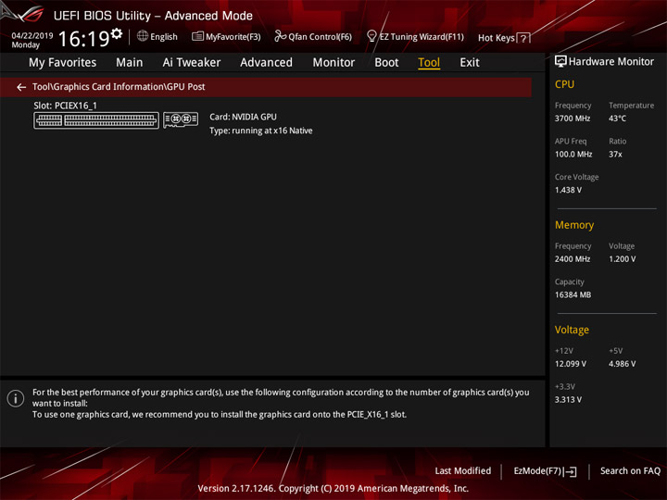Screen dimensions: 667x500
Task: Click memory frequency 2400 MHz
Action: [x=573, y=259]
